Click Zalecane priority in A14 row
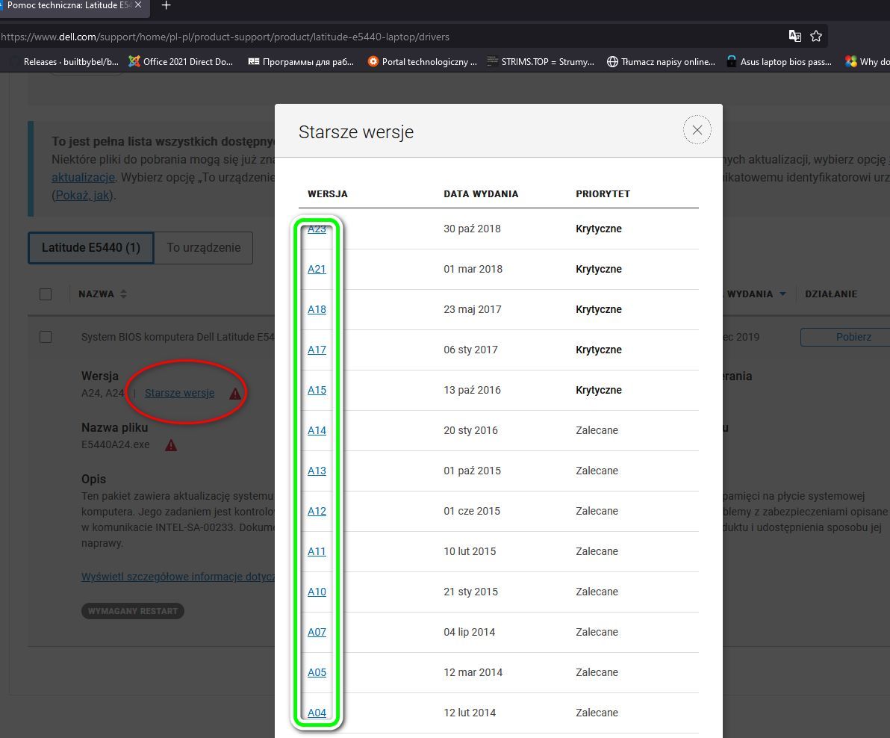Viewport: 890px width, 738px height. click(x=597, y=430)
